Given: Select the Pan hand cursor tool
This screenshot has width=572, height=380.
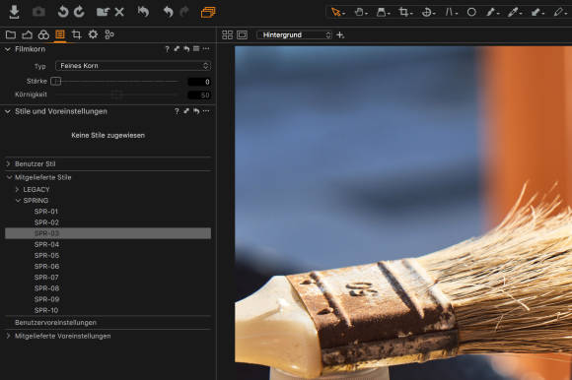Looking at the screenshot, I should tap(360, 13).
